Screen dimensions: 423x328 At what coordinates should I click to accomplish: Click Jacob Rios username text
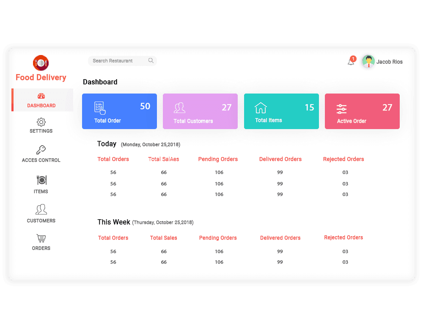[390, 62]
